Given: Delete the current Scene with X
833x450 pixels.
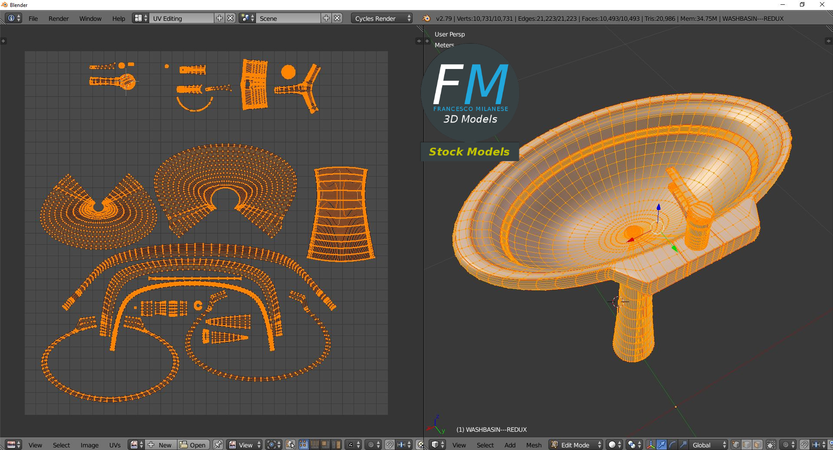Looking at the screenshot, I should pyautogui.click(x=338, y=18).
